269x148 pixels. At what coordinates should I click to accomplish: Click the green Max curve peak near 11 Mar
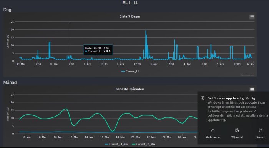(x=66, y=109)
